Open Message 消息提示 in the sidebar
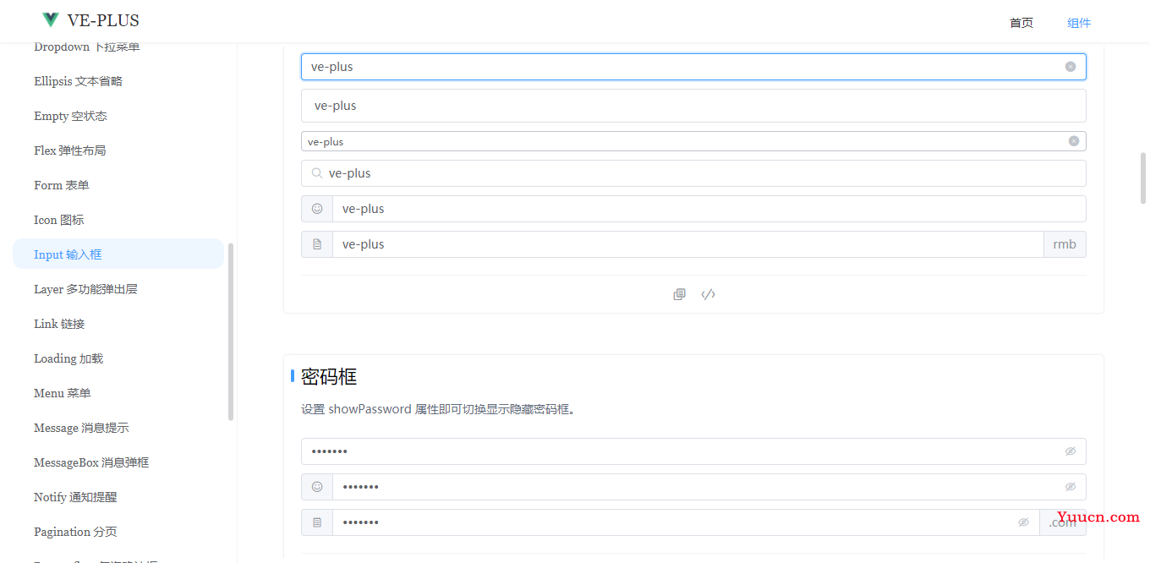 (118, 428)
